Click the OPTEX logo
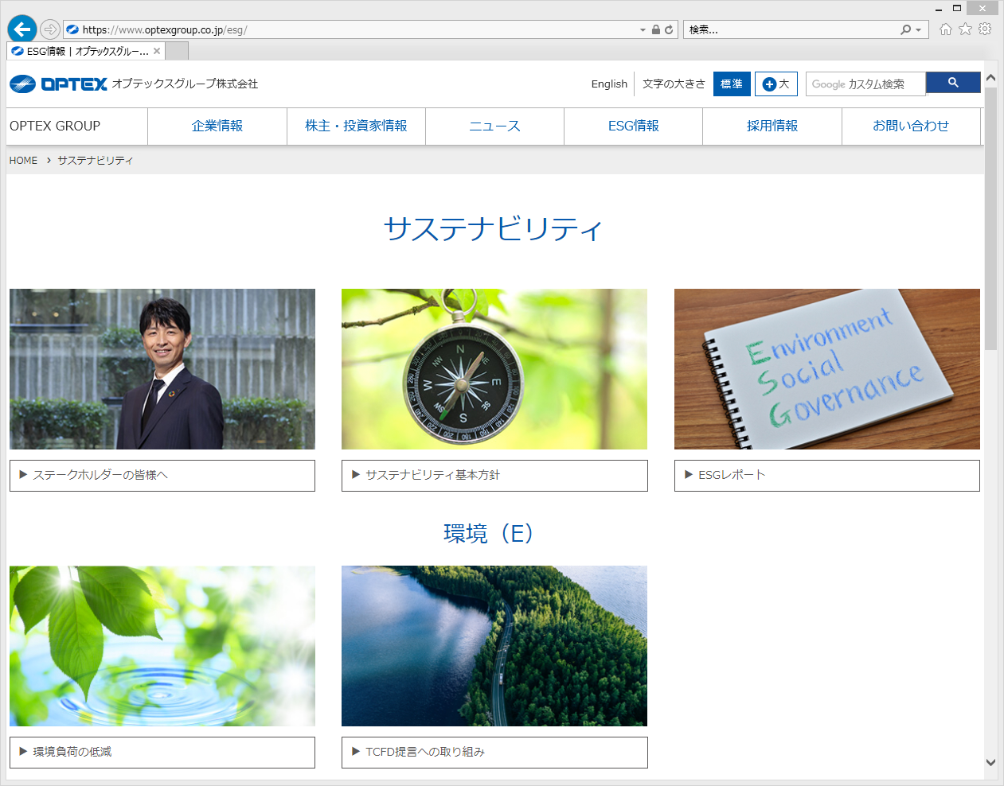Screen dimensions: 1004x786 pyautogui.click(x=59, y=84)
